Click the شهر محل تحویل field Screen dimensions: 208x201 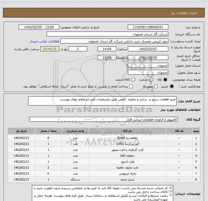(148, 73)
